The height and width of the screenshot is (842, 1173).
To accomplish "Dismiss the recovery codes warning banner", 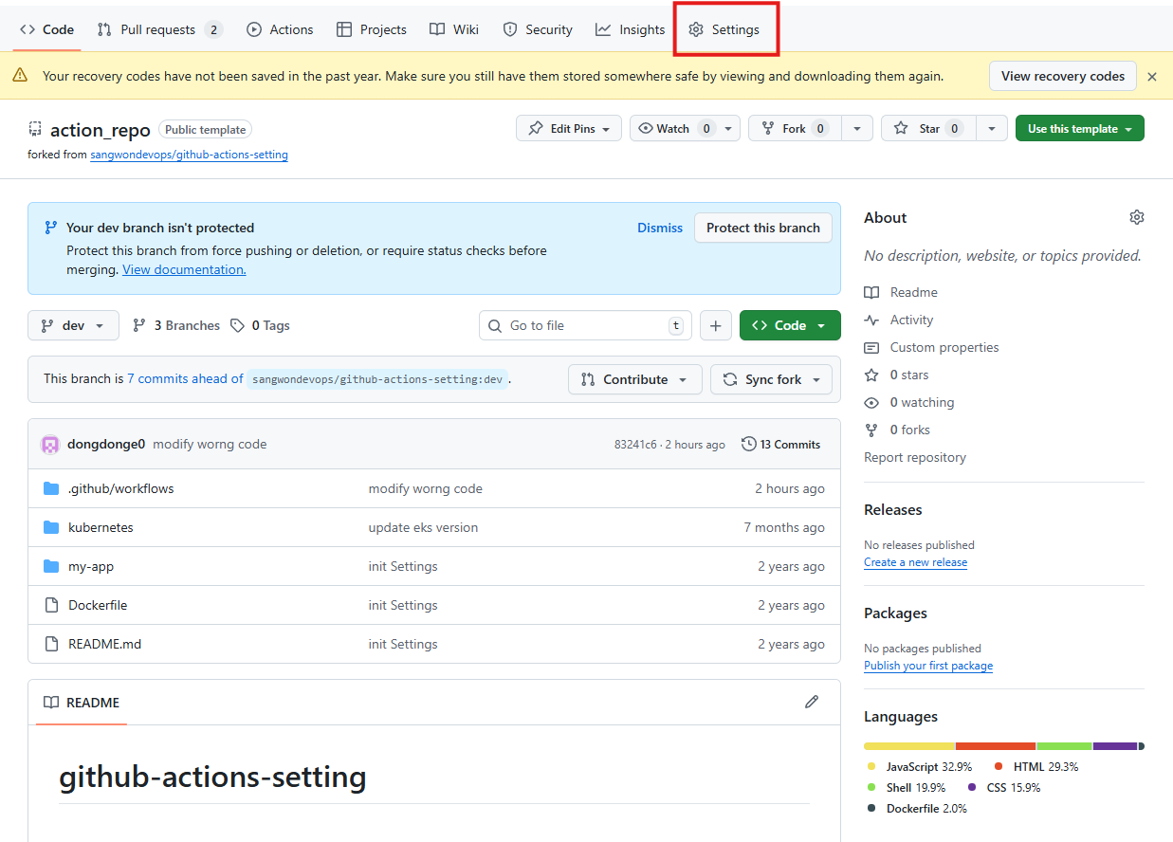I will pos(1152,77).
